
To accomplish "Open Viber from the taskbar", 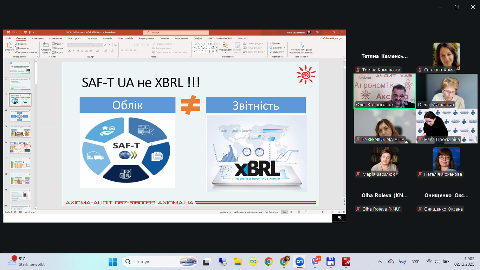I will click(x=315, y=262).
